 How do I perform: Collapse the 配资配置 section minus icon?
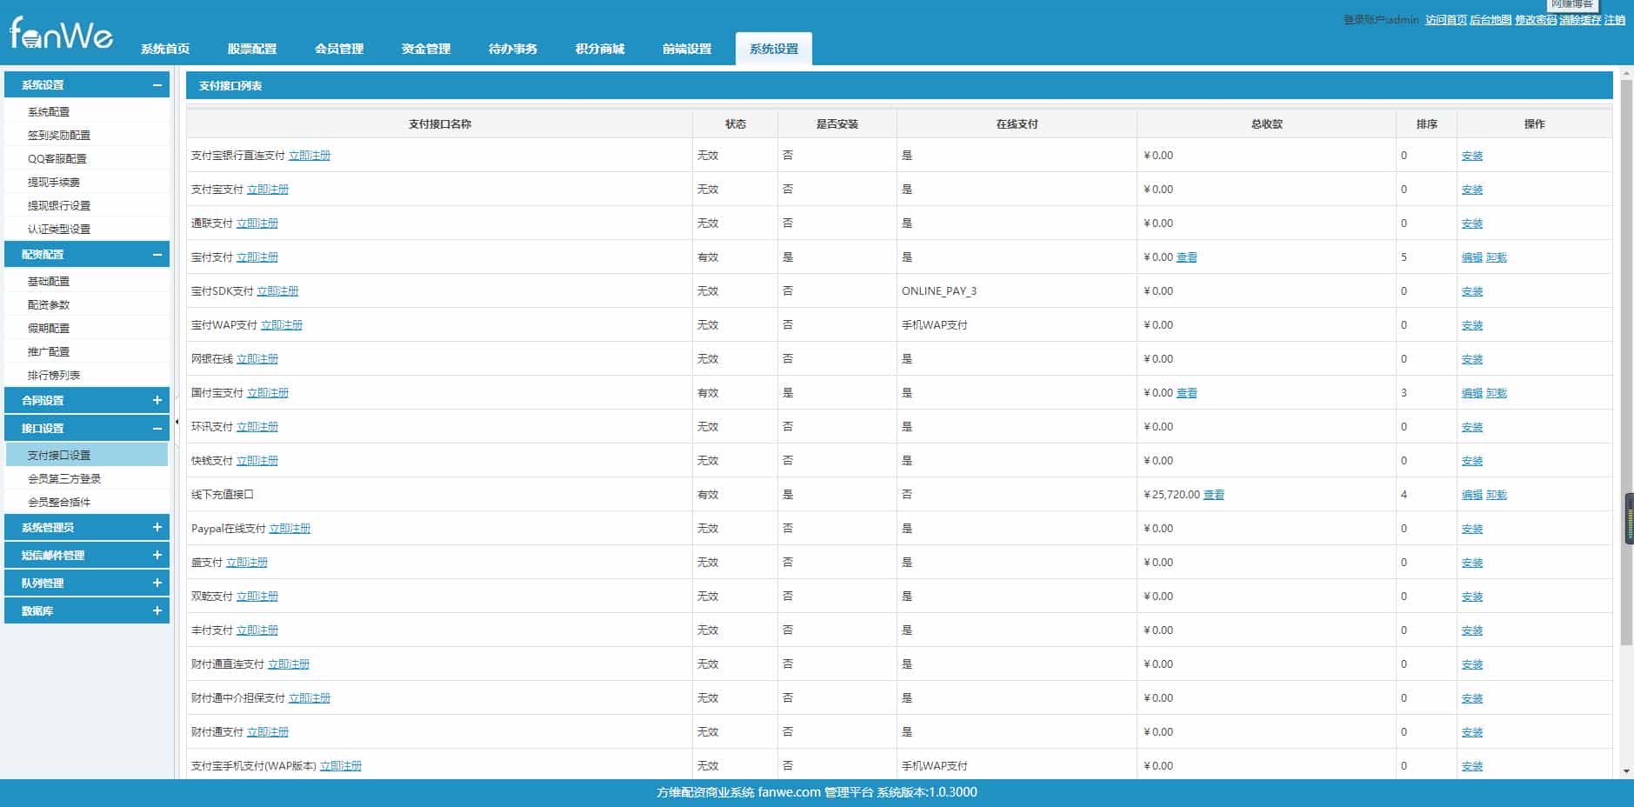(157, 255)
